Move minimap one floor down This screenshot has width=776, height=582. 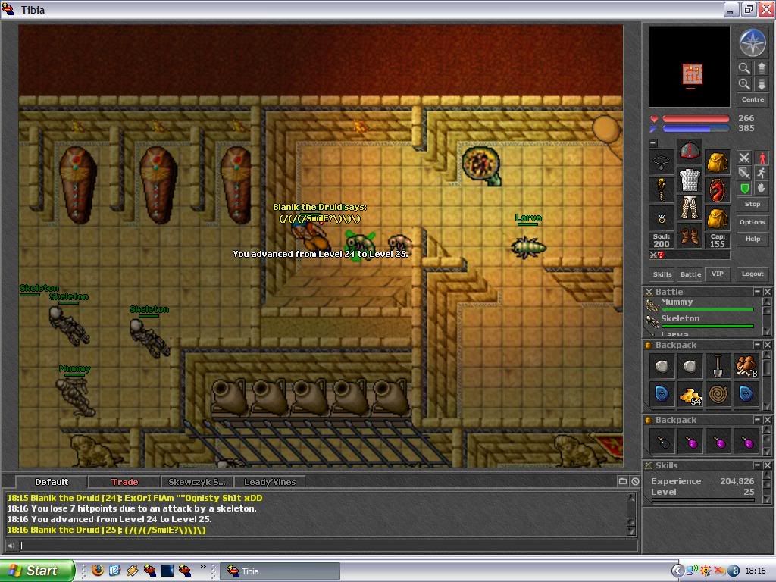pyautogui.click(x=761, y=84)
